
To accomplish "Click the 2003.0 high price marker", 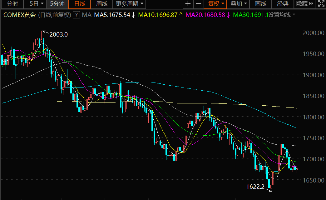I will [58, 34].
